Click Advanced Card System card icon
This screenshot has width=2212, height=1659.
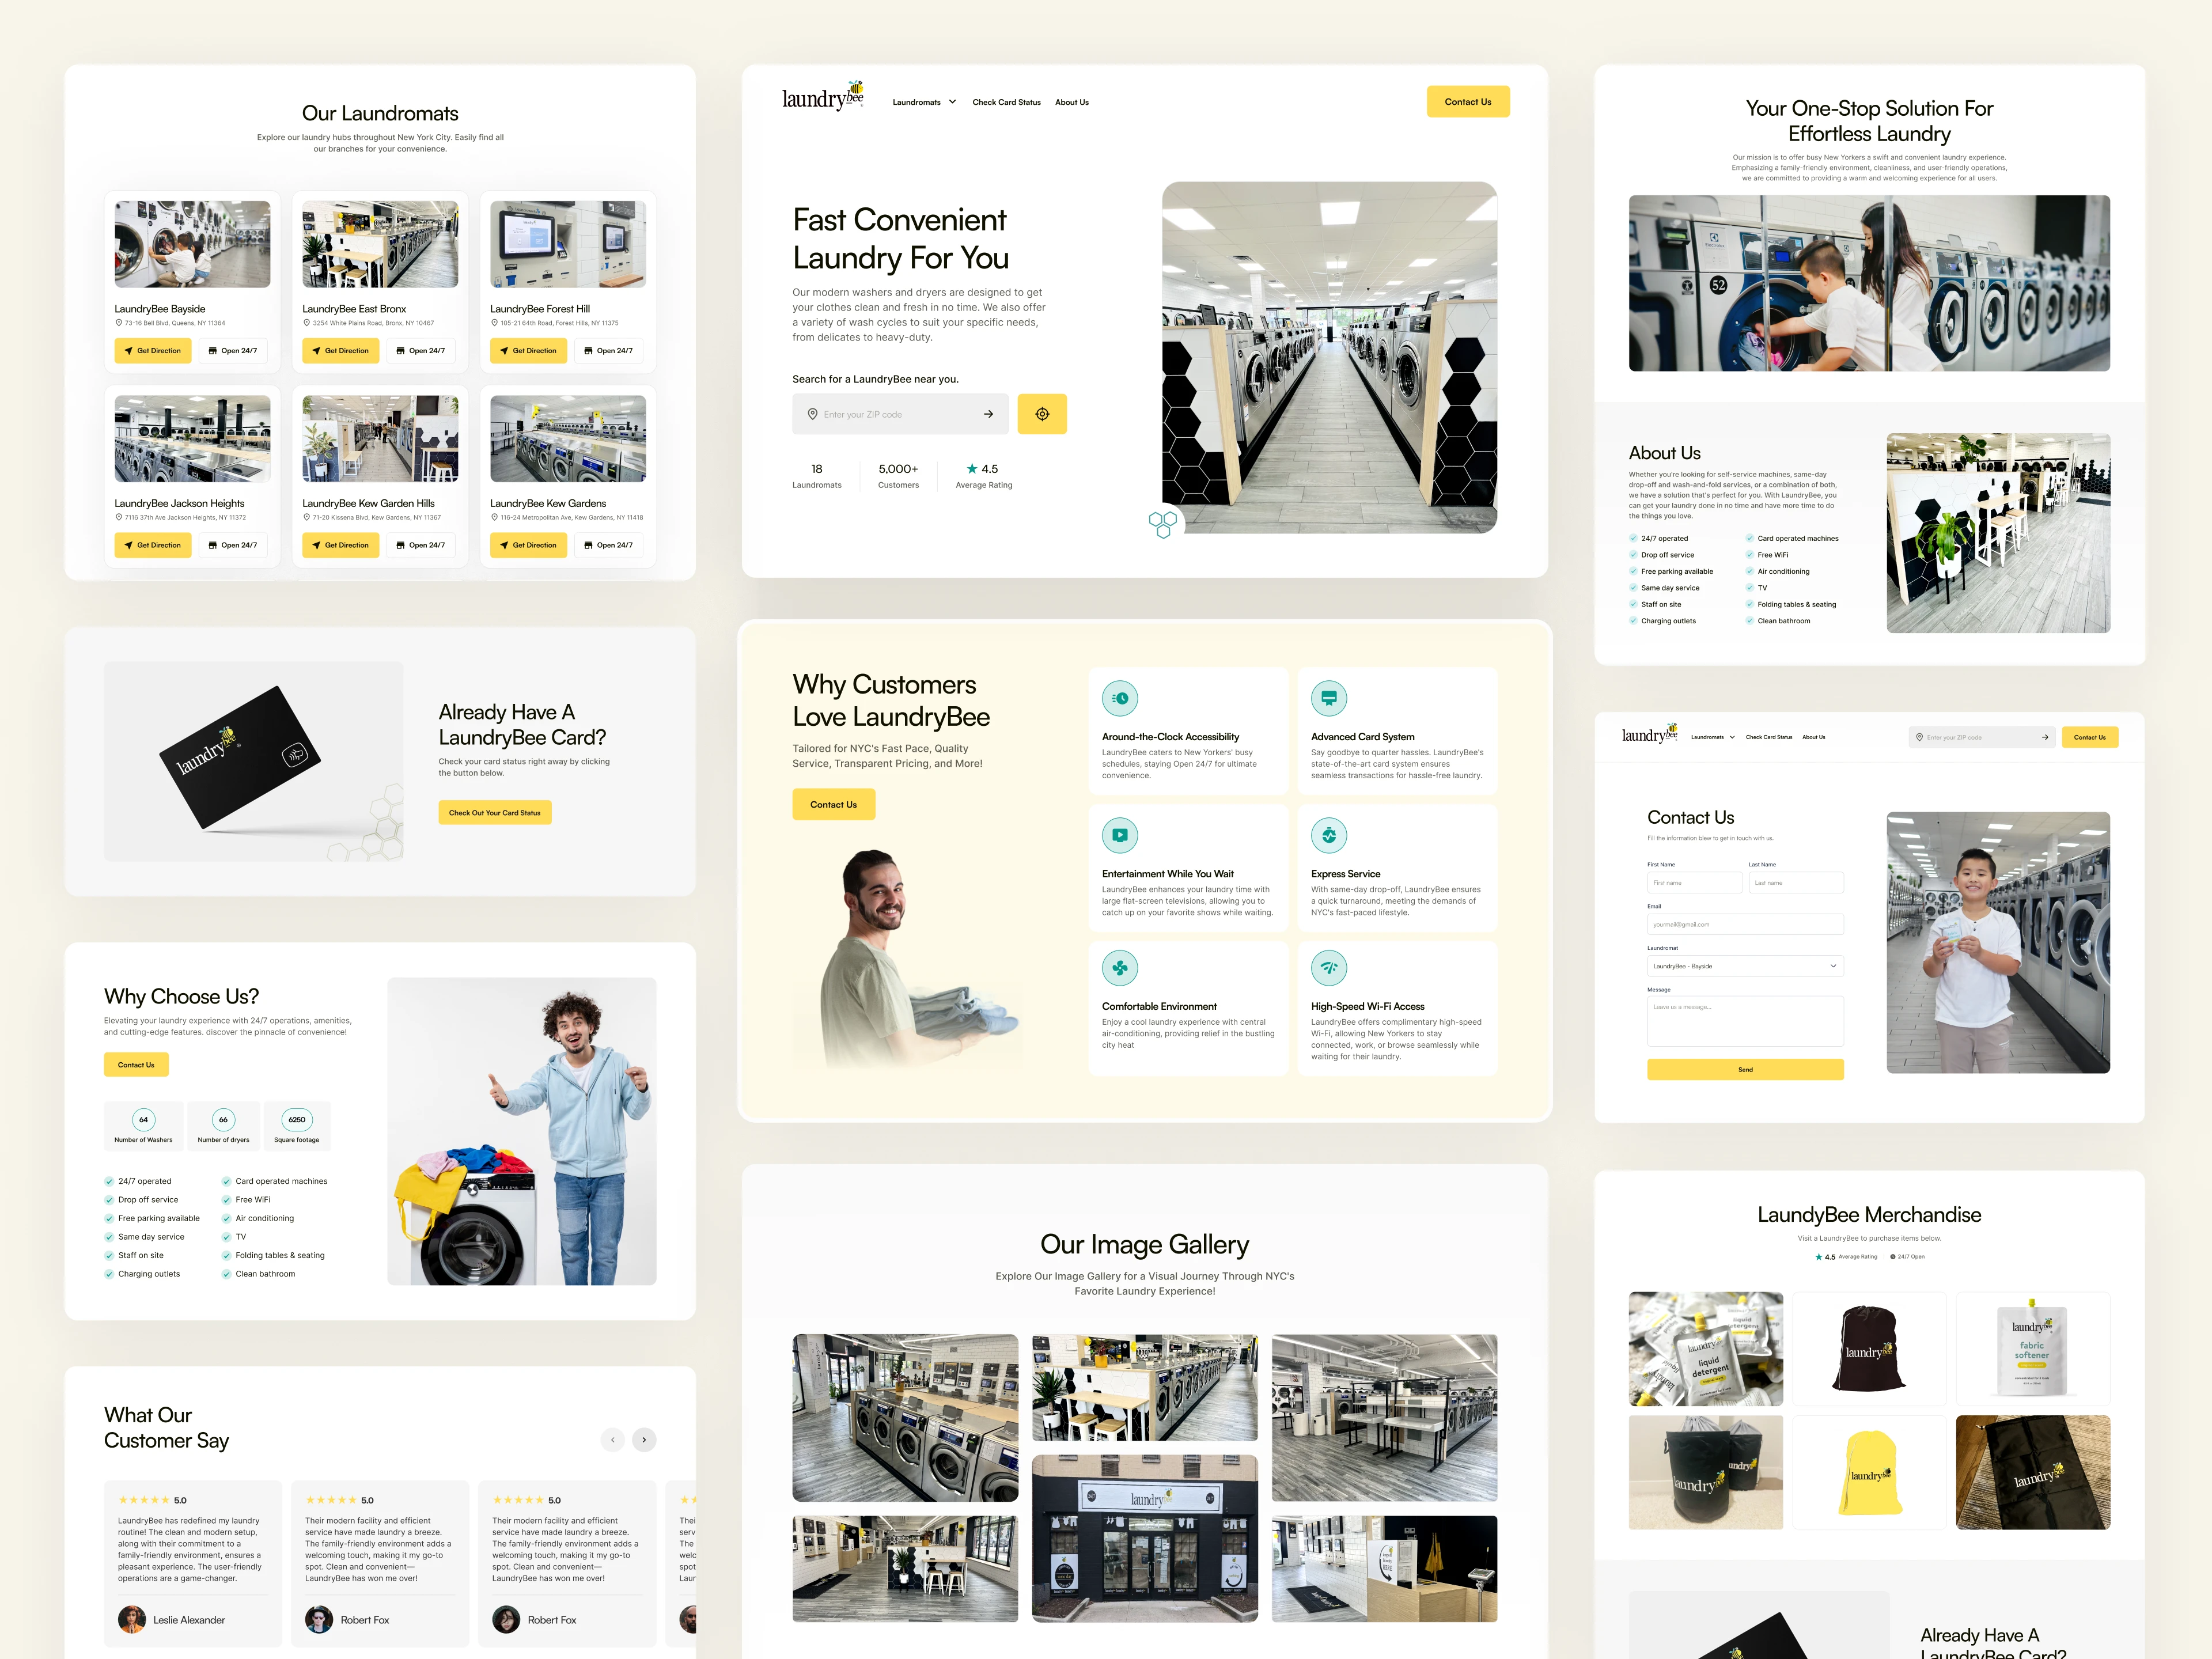point(1329,698)
